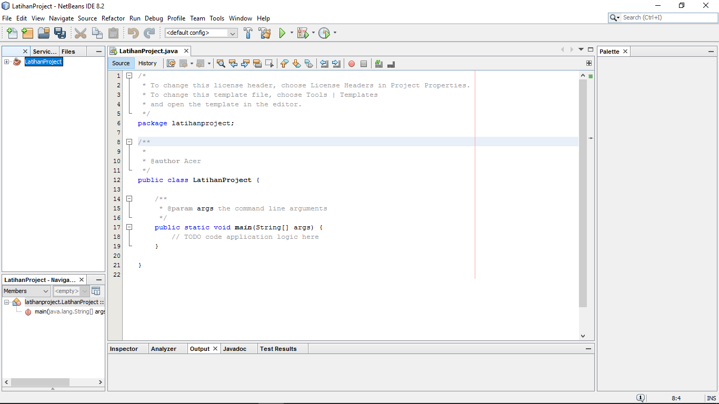
Task: Run the project using the green Run icon
Action: [x=282, y=33]
